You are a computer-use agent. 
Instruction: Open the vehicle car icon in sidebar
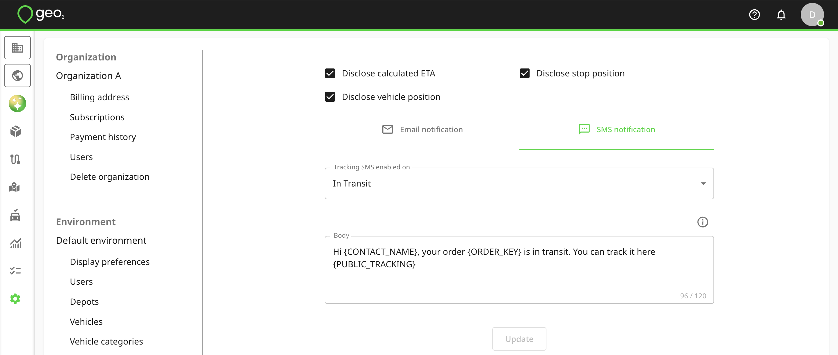click(15, 215)
